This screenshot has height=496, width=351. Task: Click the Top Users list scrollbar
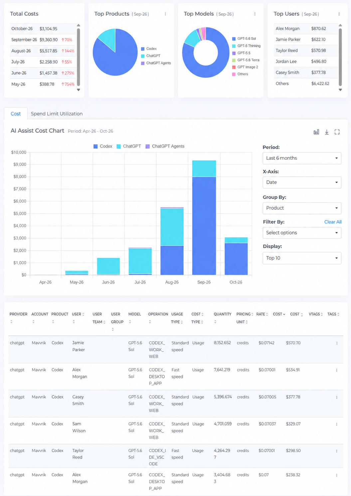coord(340,57)
